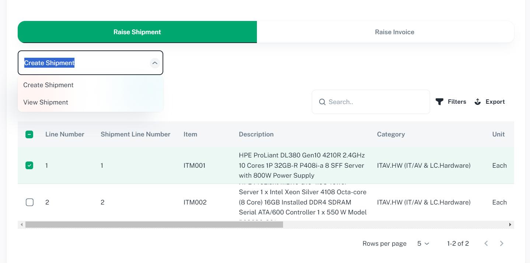530x263 pixels.
Task: Click the Export download icon
Action: pyautogui.click(x=478, y=102)
